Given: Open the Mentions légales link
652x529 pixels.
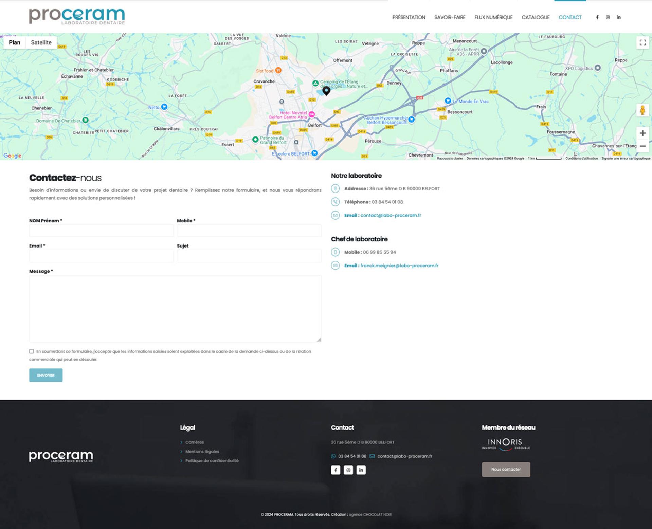Looking at the screenshot, I should [202, 451].
